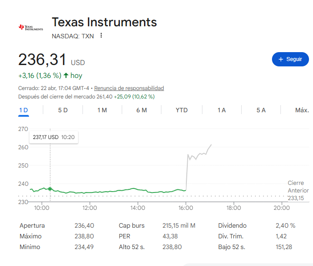The width and height of the screenshot is (313, 266).
Task: Click the 237,17 USD chart tooltip
Action: 54,137
